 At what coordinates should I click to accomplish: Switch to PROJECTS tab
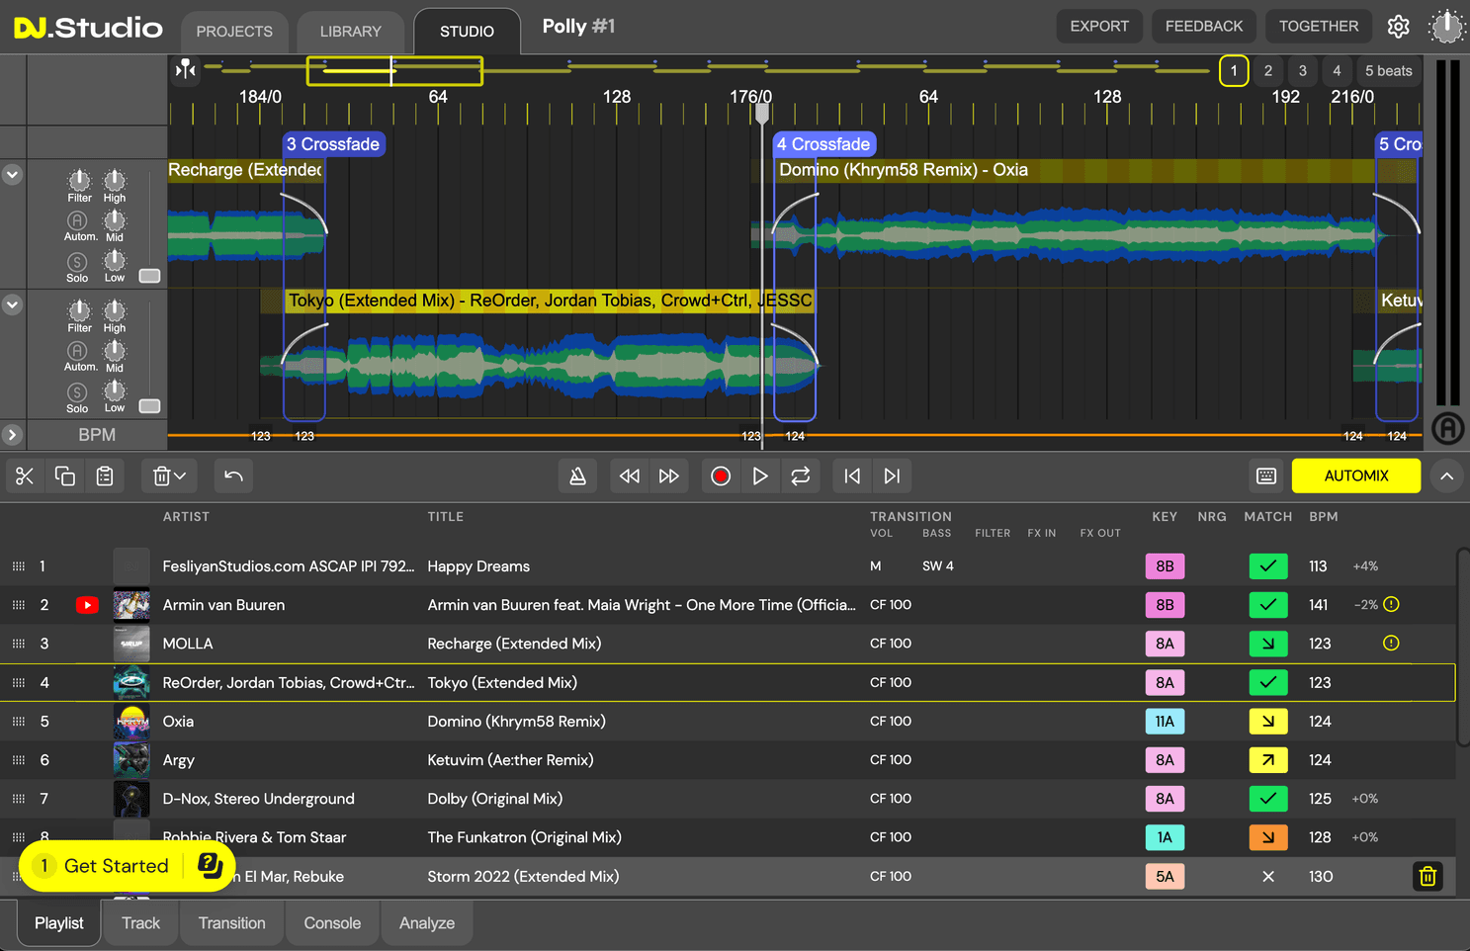[234, 32]
